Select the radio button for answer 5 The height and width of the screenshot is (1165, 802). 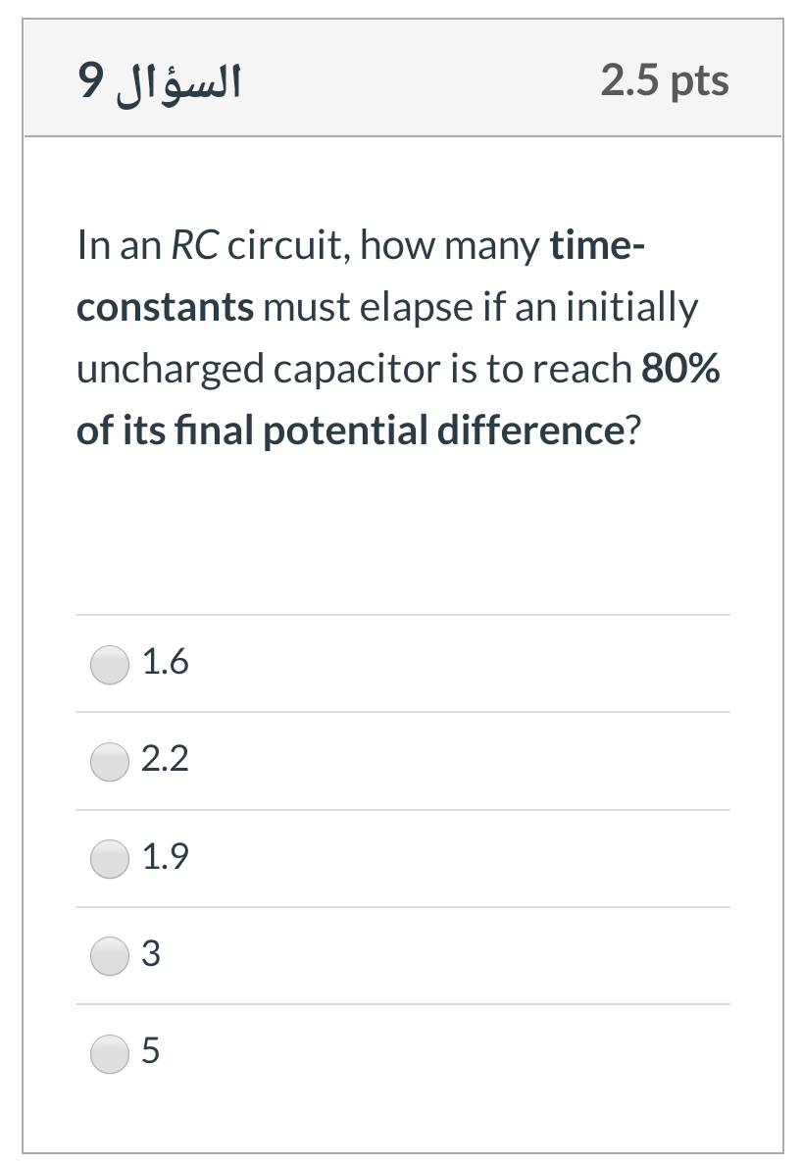[x=109, y=1054]
